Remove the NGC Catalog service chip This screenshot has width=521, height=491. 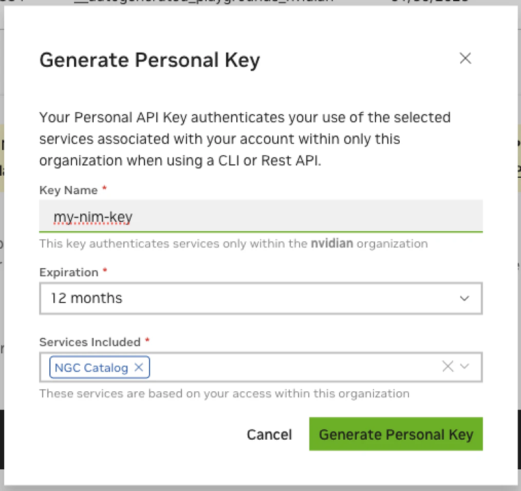[138, 367]
